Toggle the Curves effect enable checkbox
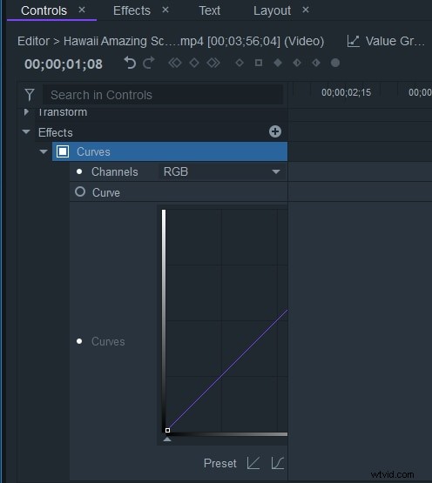The image size is (432, 483). [x=63, y=151]
